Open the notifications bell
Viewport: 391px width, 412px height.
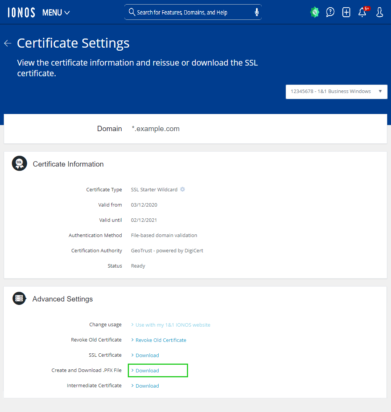pyautogui.click(x=362, y=12)
